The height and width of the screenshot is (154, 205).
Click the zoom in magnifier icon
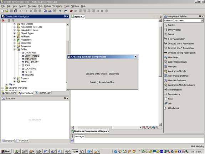(x=144, y=127)
